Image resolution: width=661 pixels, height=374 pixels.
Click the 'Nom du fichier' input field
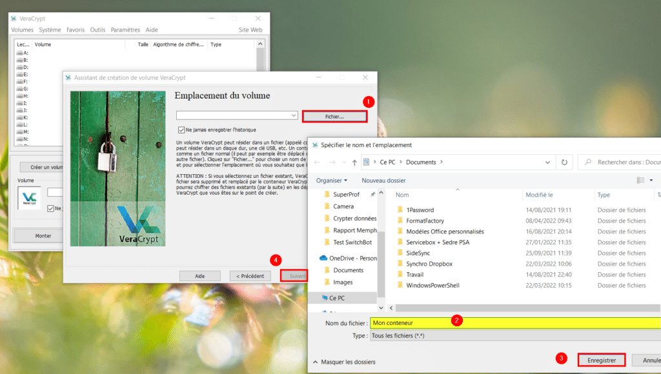[x=515, y=323]
